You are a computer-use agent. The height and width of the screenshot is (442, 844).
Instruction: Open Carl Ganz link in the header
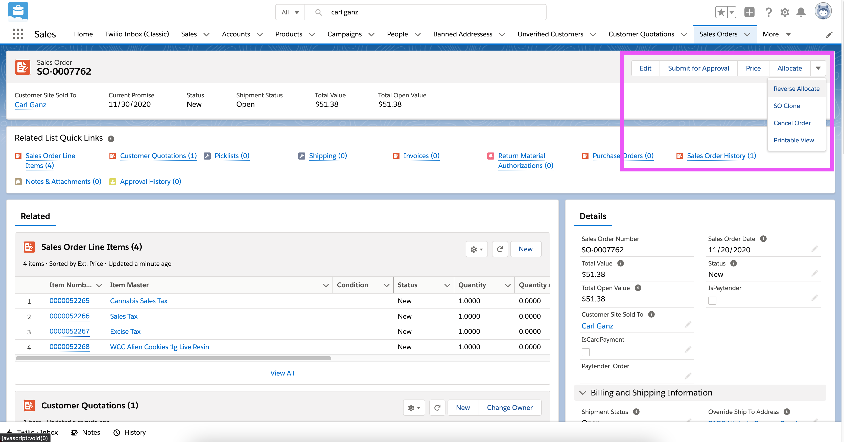coord(31,105)
